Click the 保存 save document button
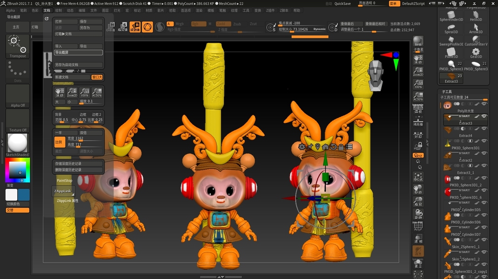498x279 pixels. click(x=91, y=21)
